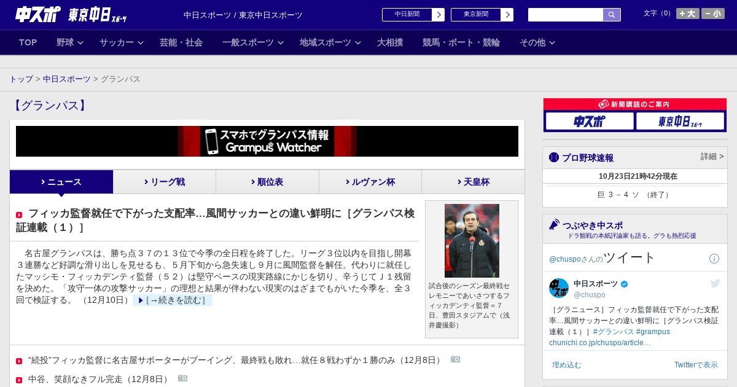Open the フィッカデンティ監督 photo thumbnail
Image resolution: width=737 pixels, height=387 pixels.
(472, 241)
